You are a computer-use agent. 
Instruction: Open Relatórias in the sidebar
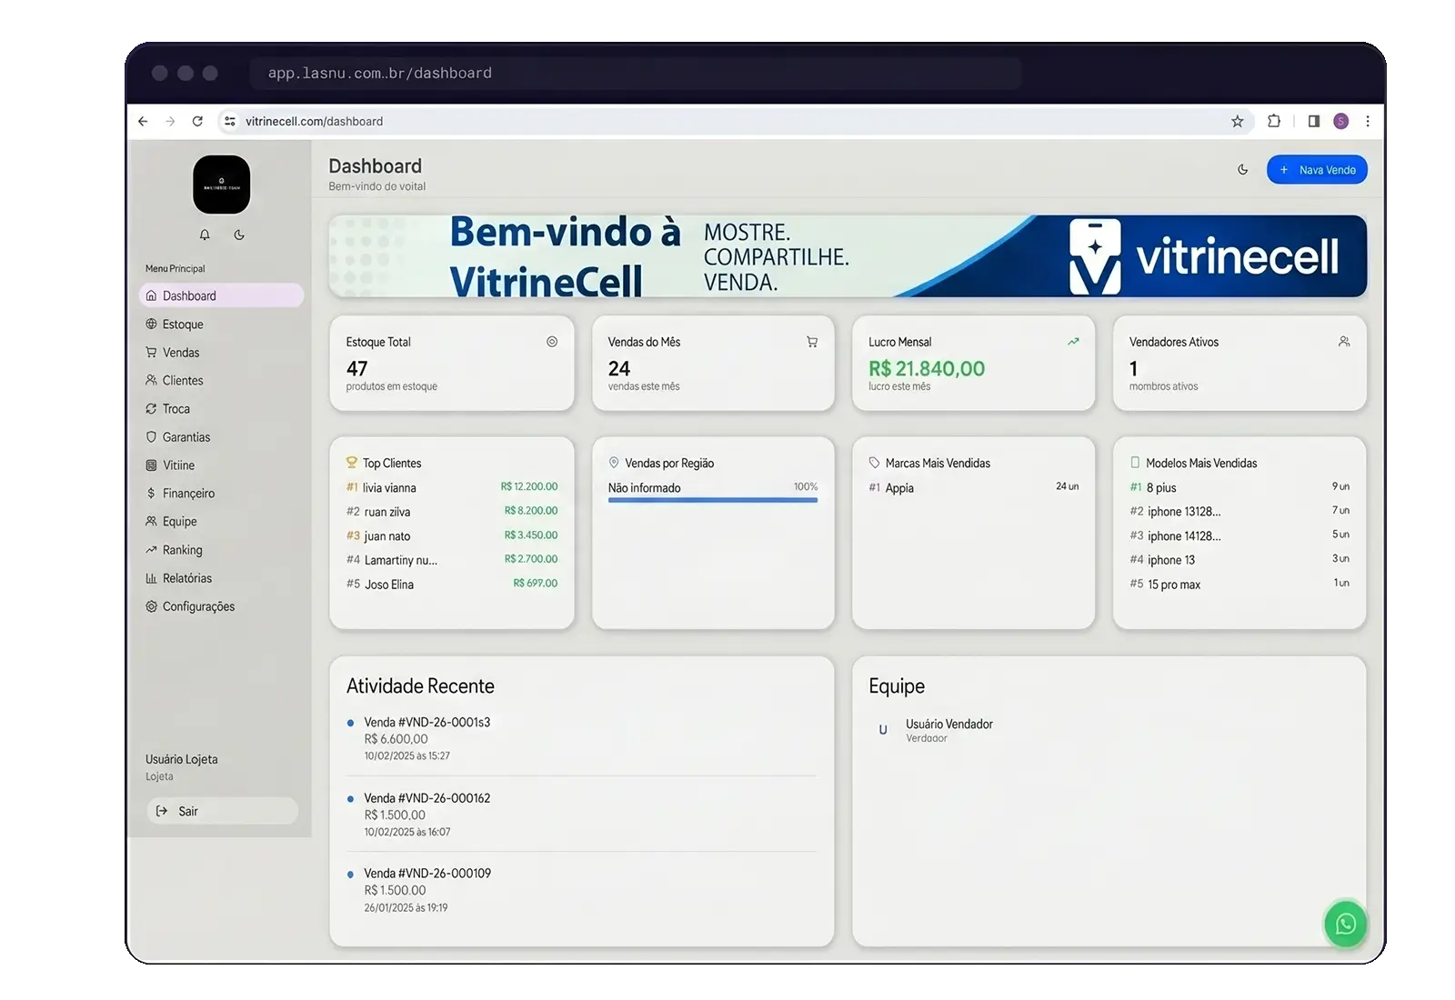[222, 578]
